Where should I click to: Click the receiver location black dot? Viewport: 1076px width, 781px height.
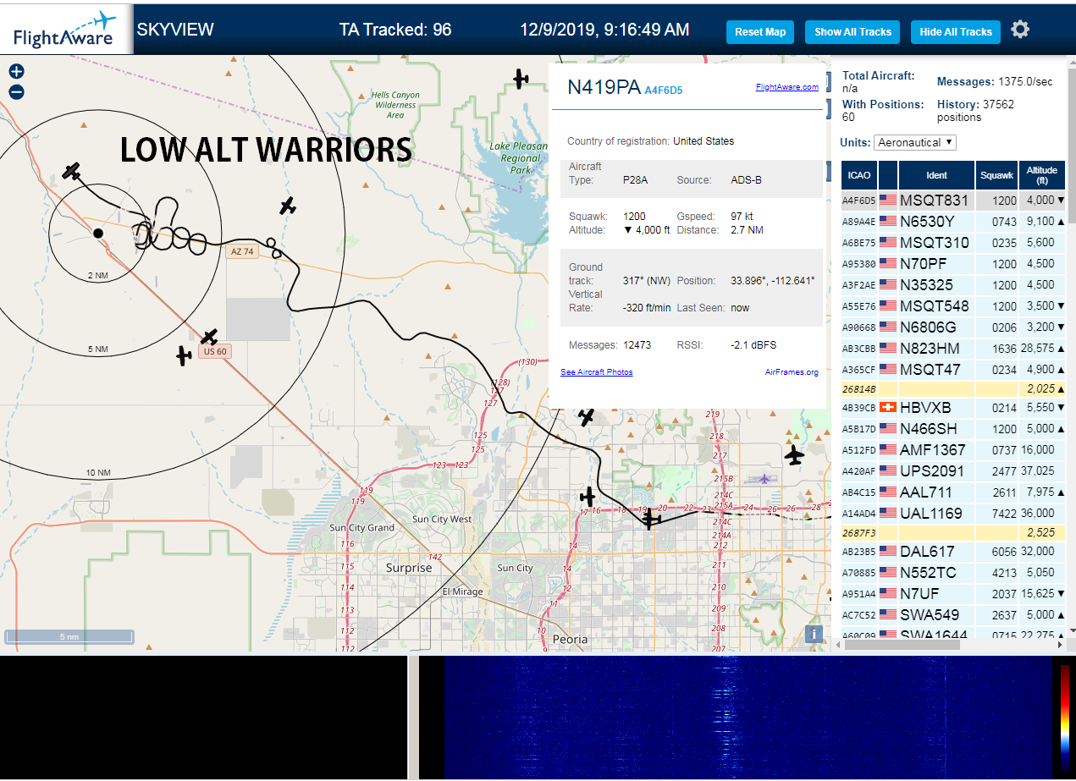click(x=98, y=233)
